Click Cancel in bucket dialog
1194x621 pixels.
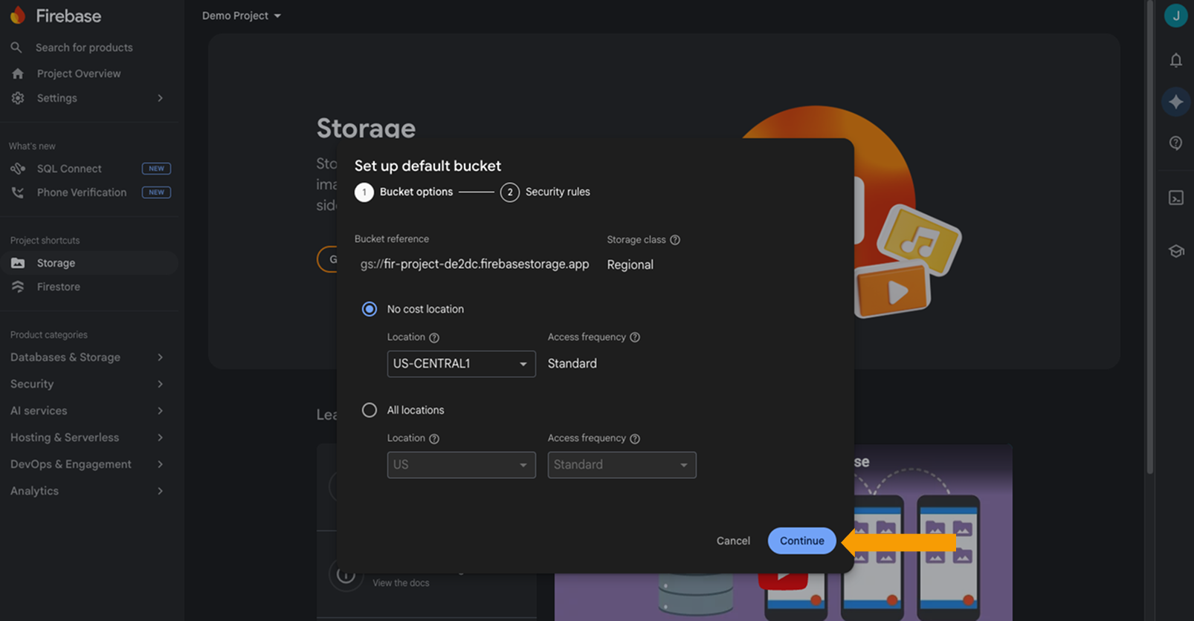tap(733, 541)
